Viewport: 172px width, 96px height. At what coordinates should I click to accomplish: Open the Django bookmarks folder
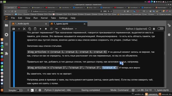40,14
